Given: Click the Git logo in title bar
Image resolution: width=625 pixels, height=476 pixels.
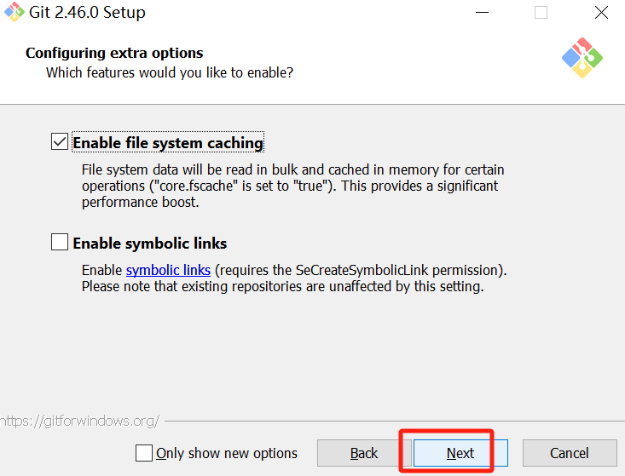Looking at the screenshot, I should [x=14, y=12].
